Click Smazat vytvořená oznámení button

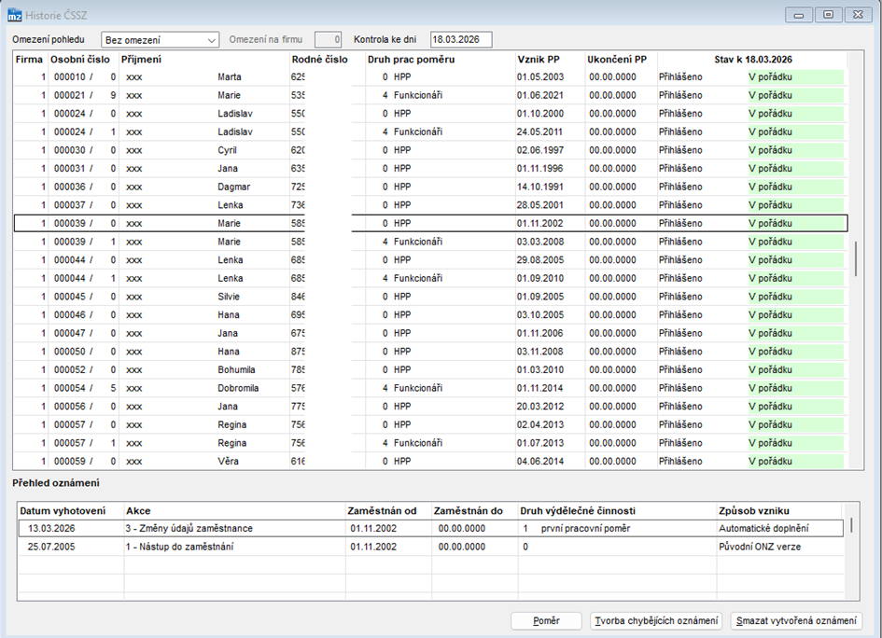(x=796, y=620)
